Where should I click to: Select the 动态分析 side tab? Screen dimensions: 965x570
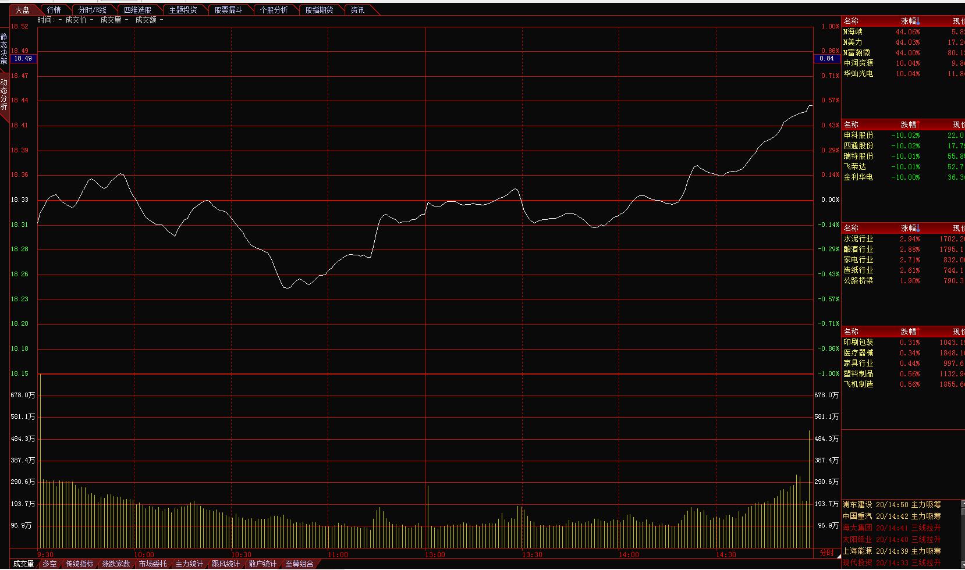click(x=4, y=95)
